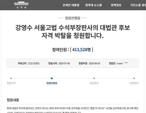Image resolution: width=146 pixels, height=113 pixels.
Task: Click the 청원종료 step label
Action: coord(94,83)
